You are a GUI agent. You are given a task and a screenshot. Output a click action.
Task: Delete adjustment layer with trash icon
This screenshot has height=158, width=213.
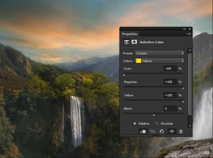point(181,132)
